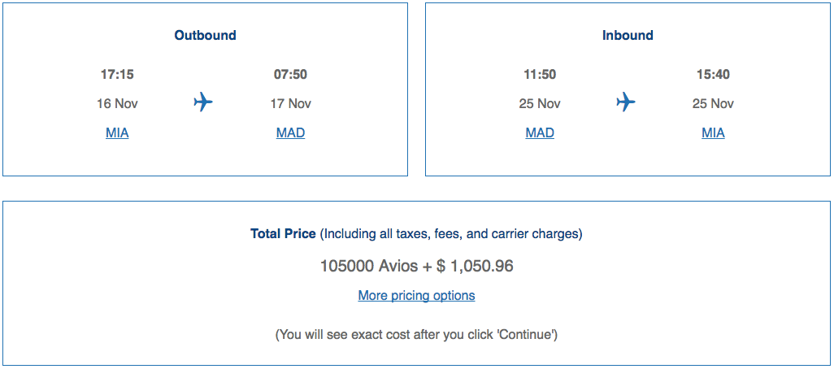Open the MIA departure airport link under Outbound
This screenshot has height=369, width=834.
pyautogui.click(x=117, y=132)
